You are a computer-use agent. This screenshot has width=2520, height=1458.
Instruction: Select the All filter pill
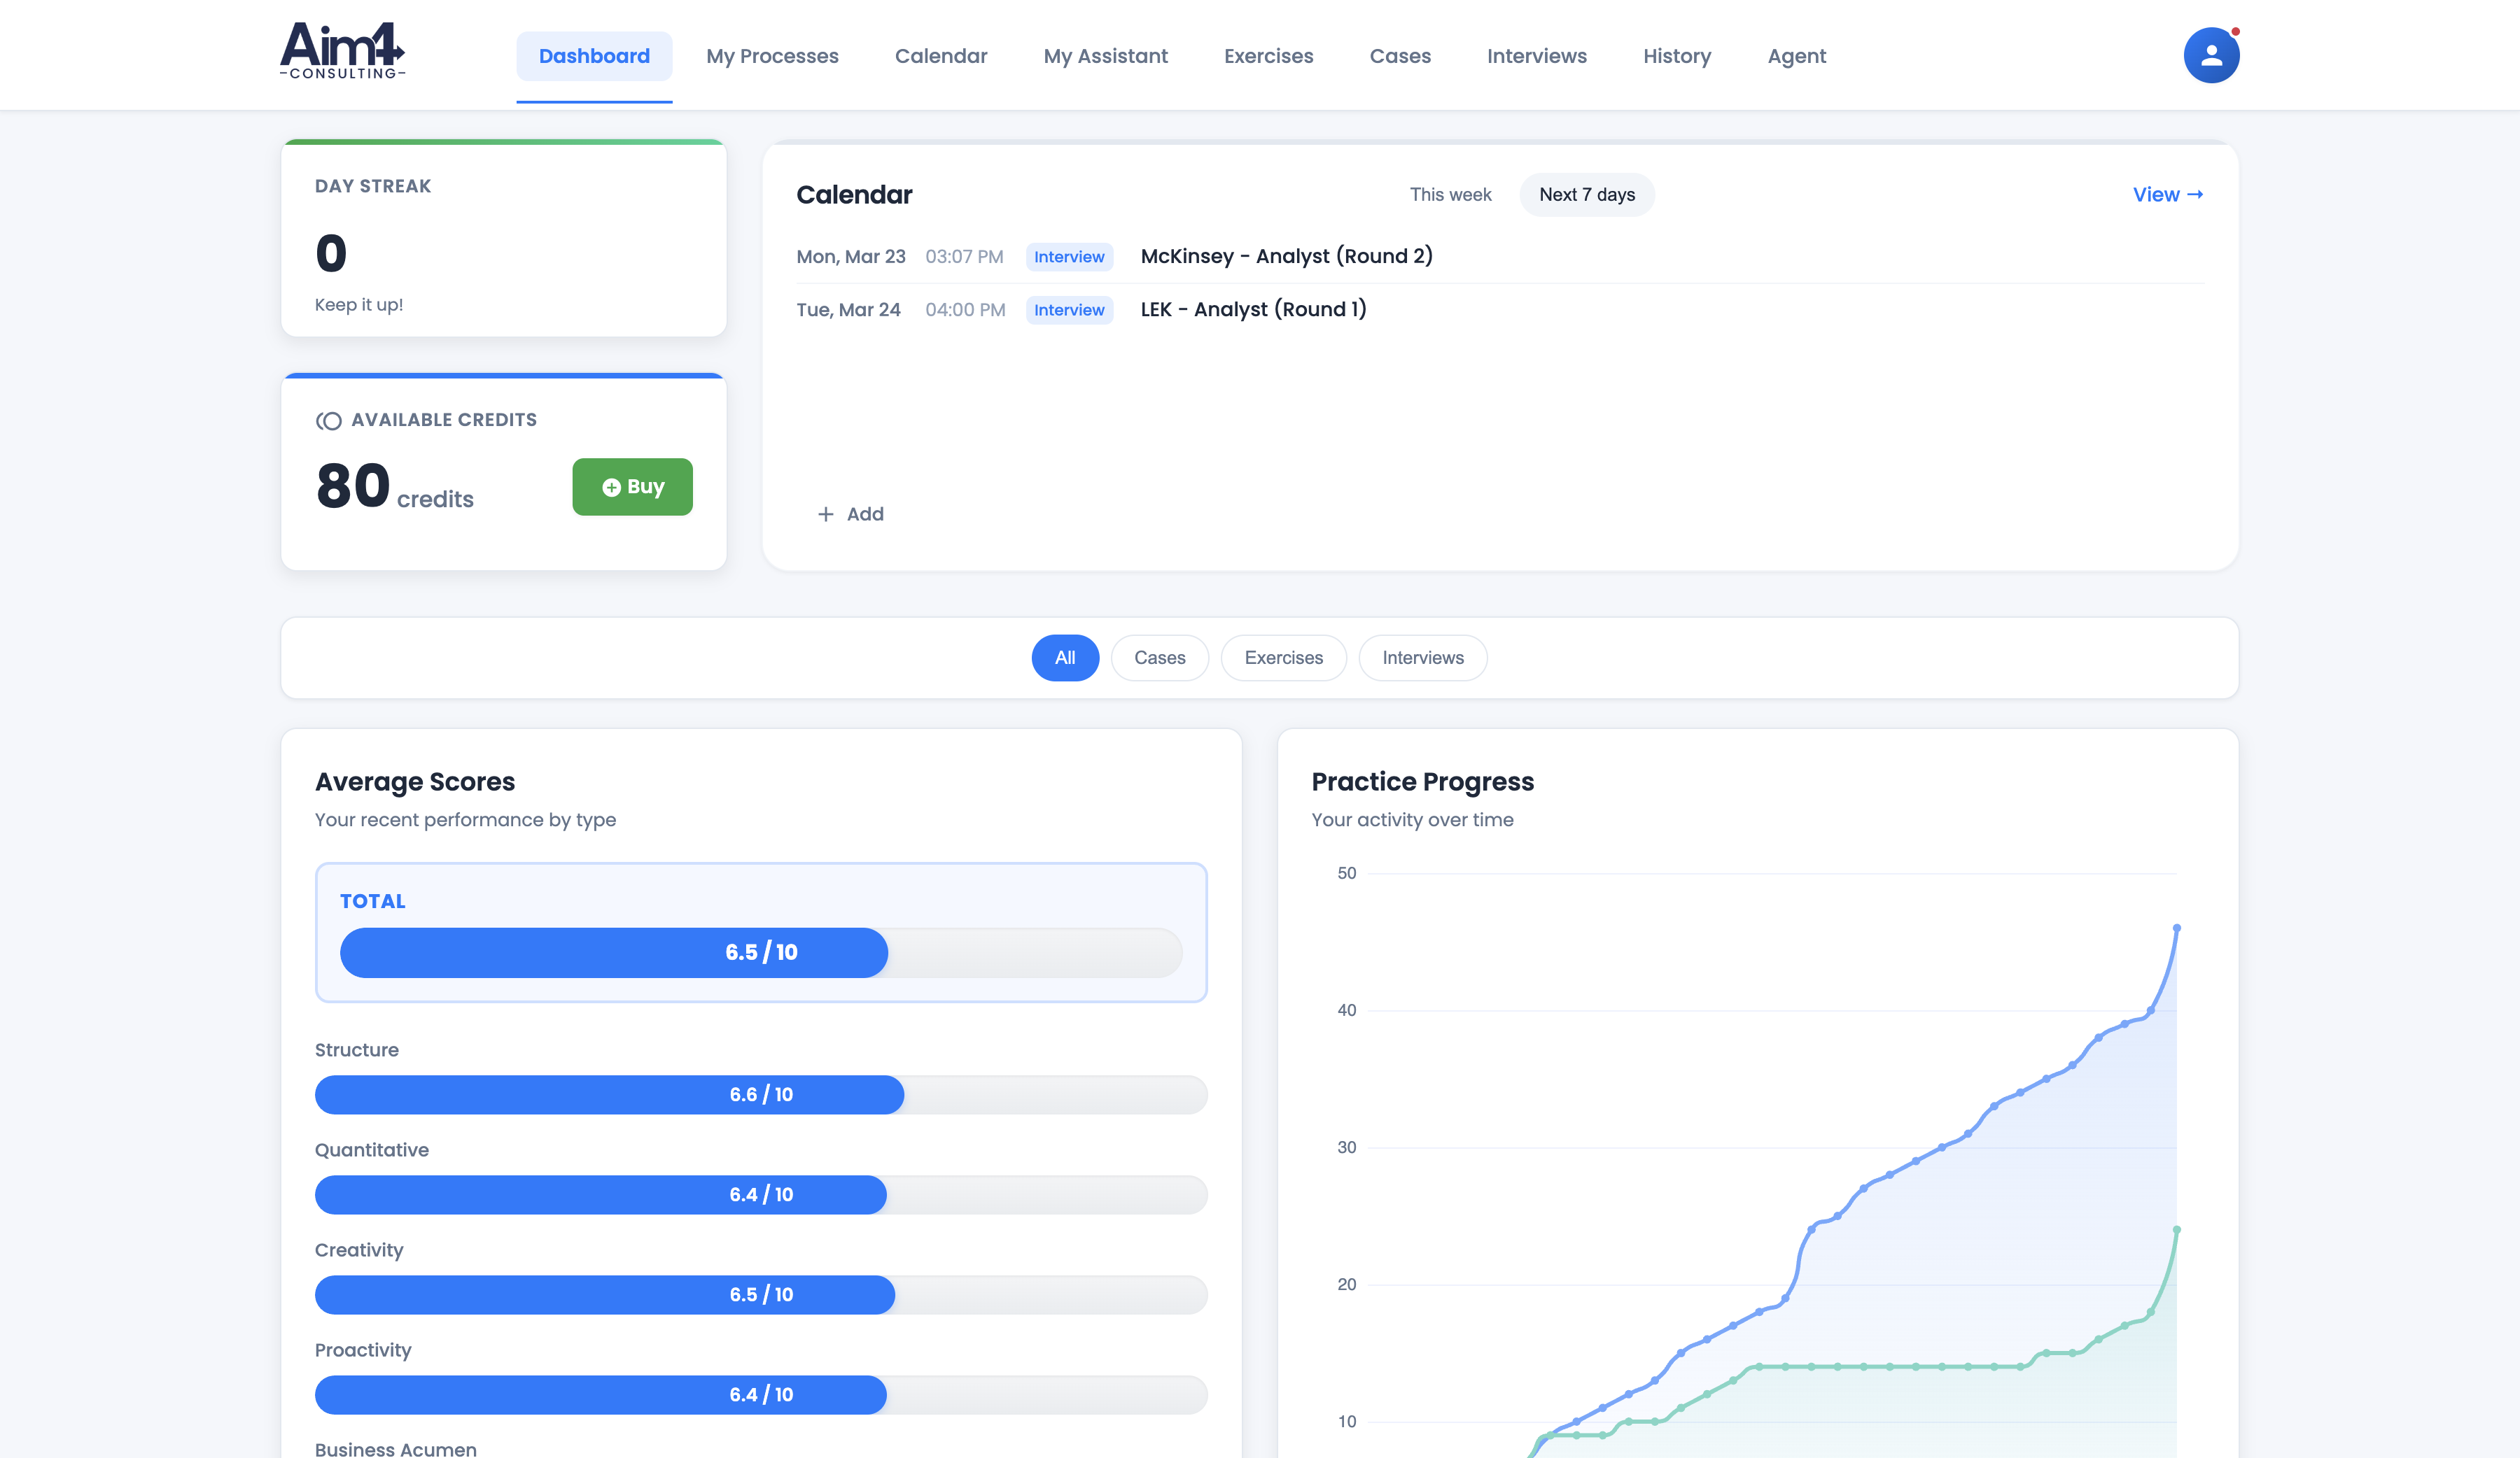(1065, 658)
